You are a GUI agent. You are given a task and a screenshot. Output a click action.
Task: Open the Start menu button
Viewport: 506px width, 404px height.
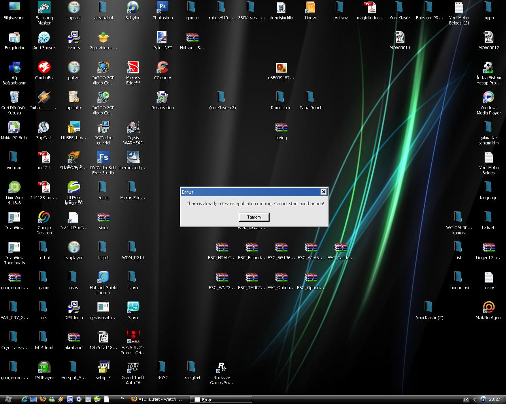point(9,399)
